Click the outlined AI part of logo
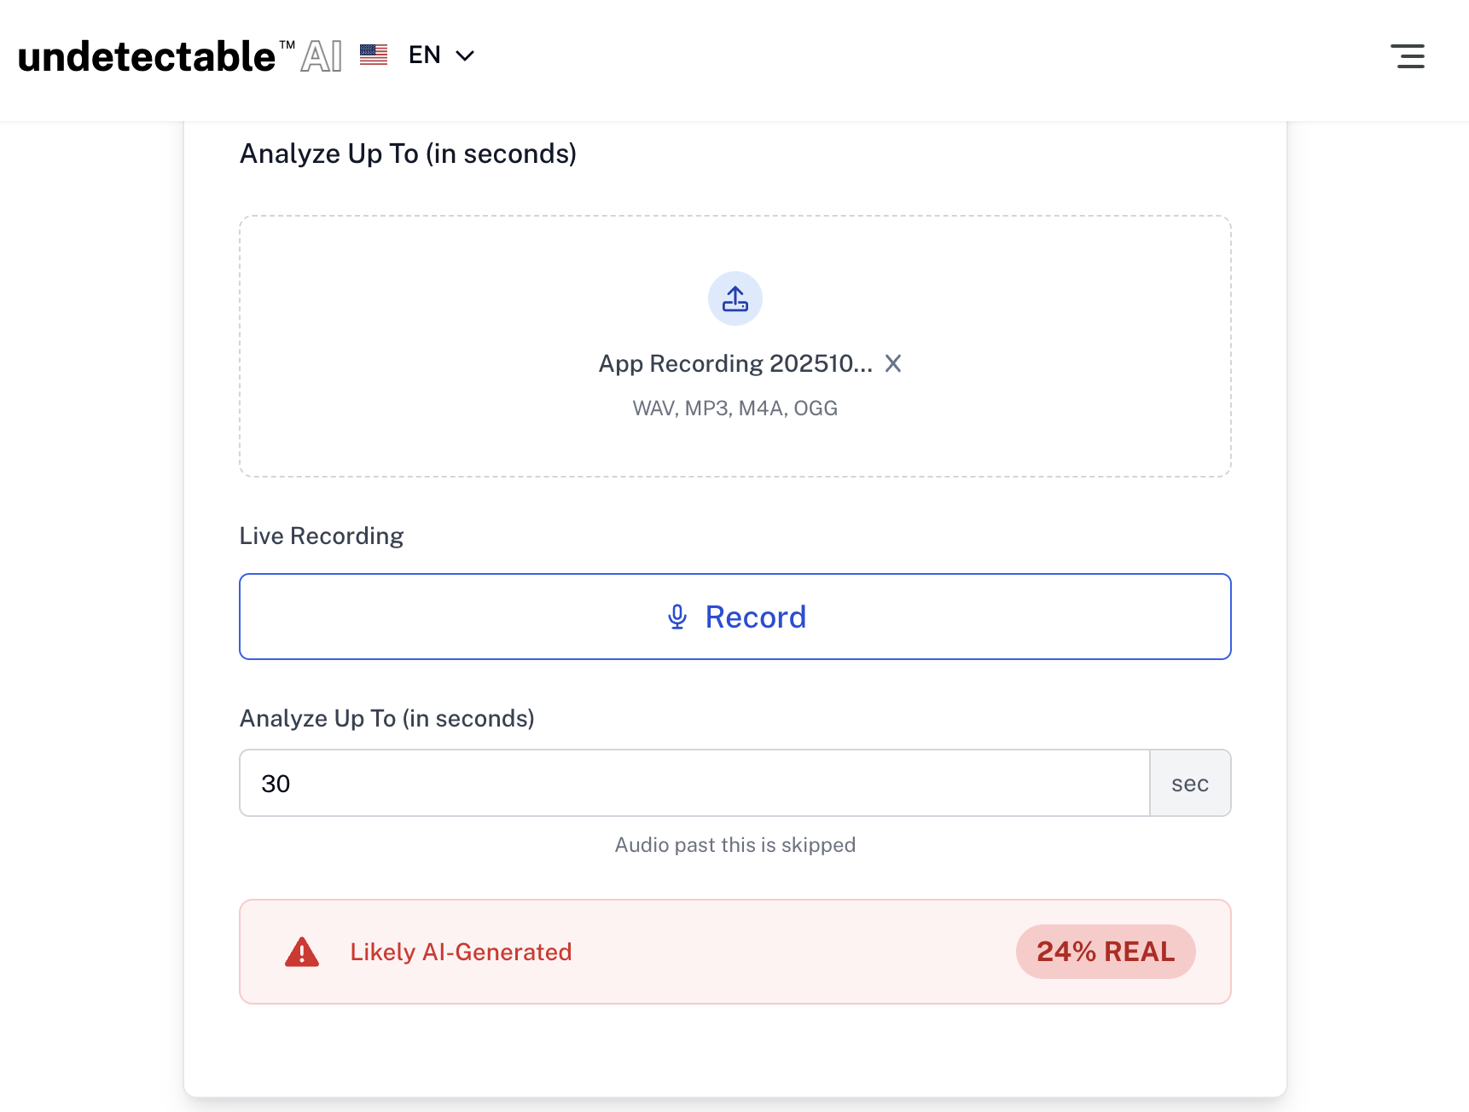Viewport: 1469px width, 1112px height. click(322, 57)
